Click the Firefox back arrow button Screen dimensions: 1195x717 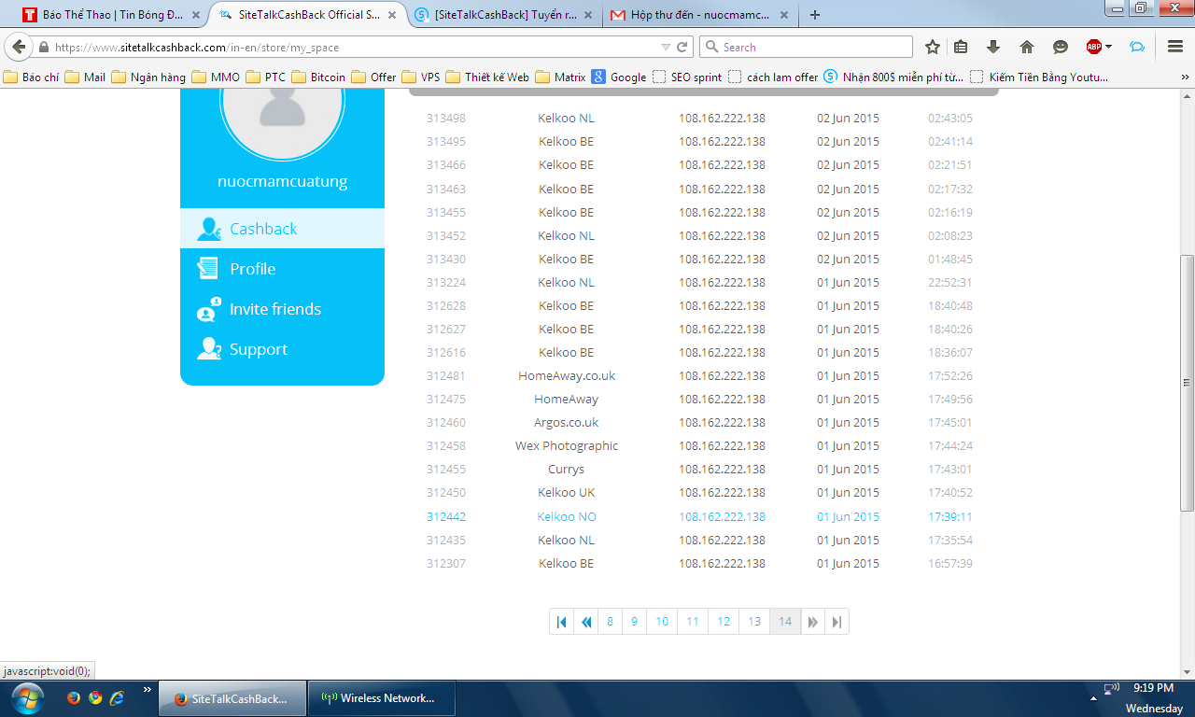pos(19,48)
